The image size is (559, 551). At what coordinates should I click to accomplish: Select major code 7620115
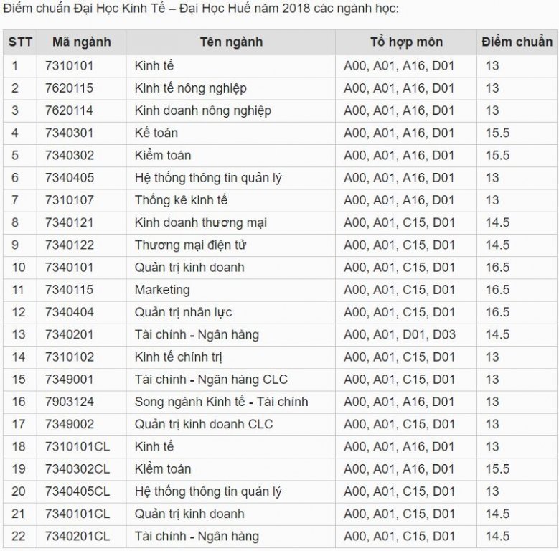(69, 88)
